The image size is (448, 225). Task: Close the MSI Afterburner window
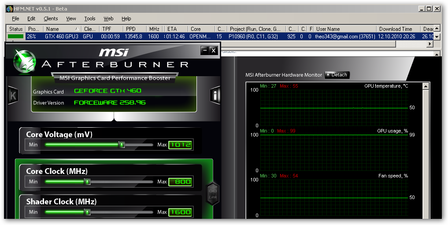point(214,51)
